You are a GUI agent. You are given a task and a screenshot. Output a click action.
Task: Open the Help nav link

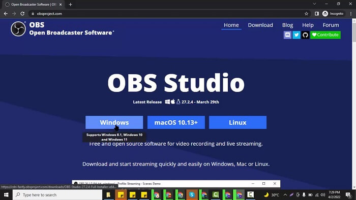[x=308, y=25]
